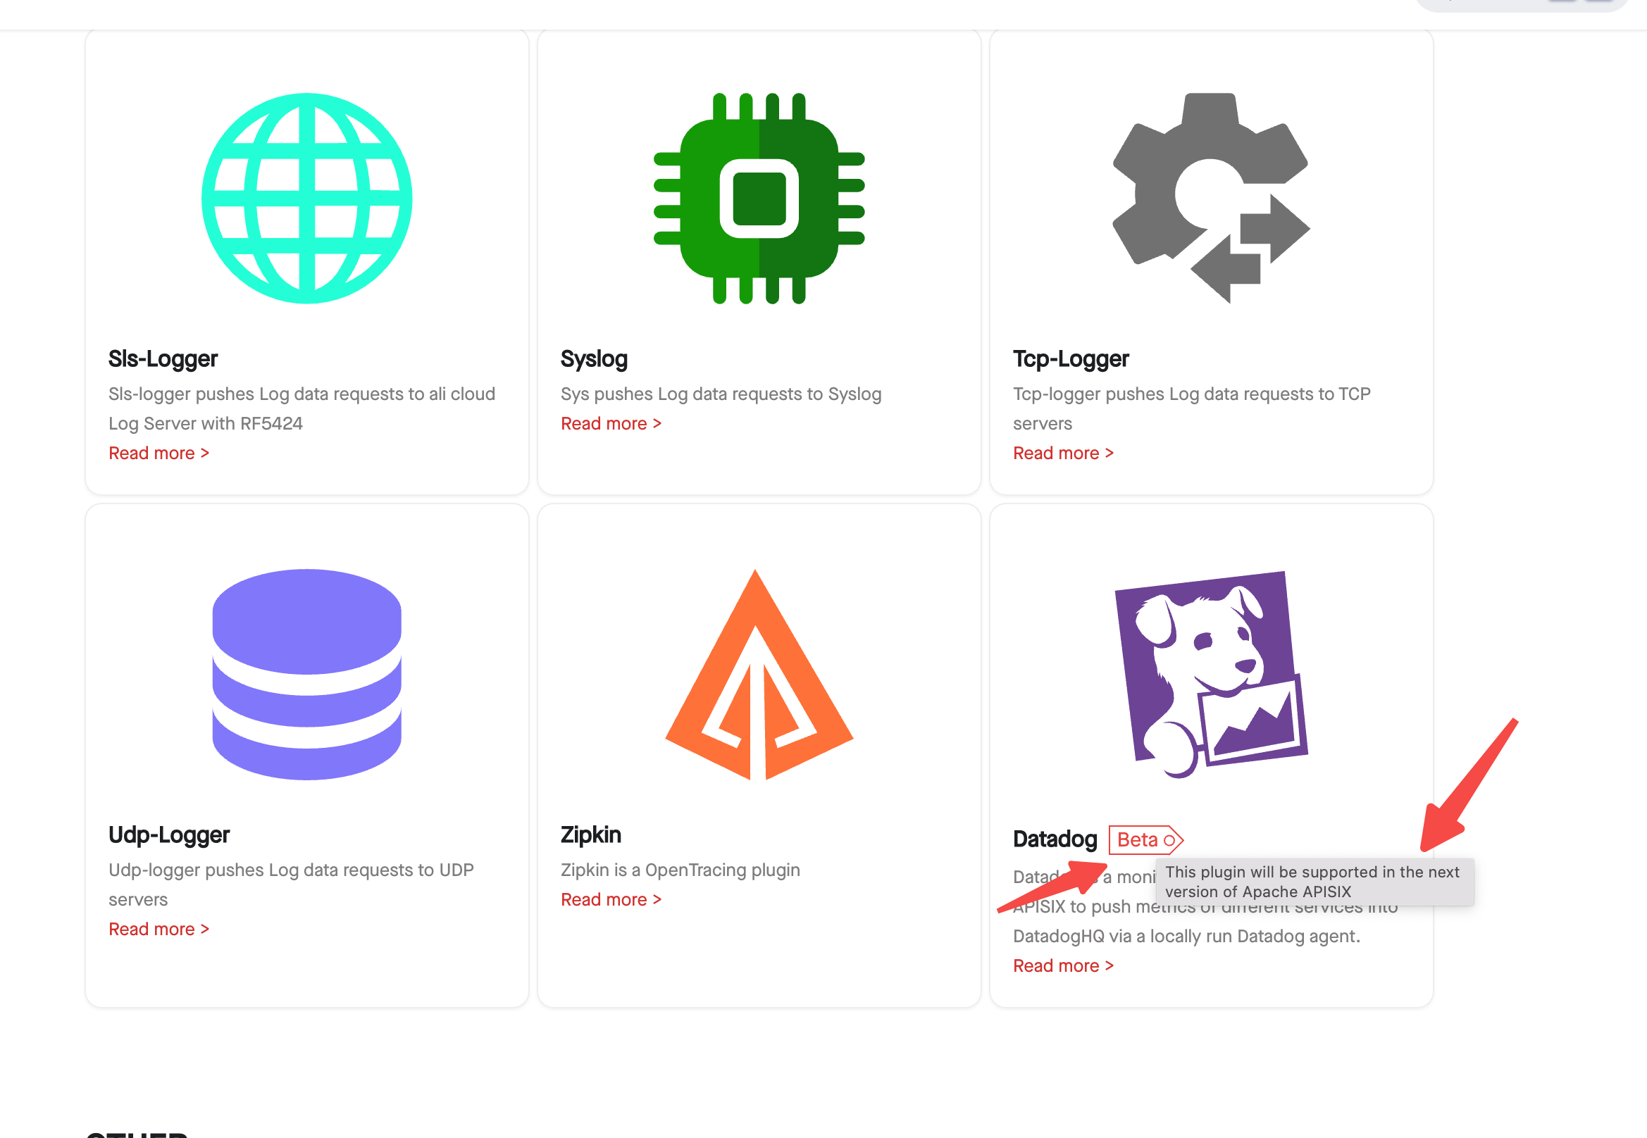Follow Read more link for Udp-Logger
The width and height of the screenshot is (1647, 1138).
click(159, 929)
